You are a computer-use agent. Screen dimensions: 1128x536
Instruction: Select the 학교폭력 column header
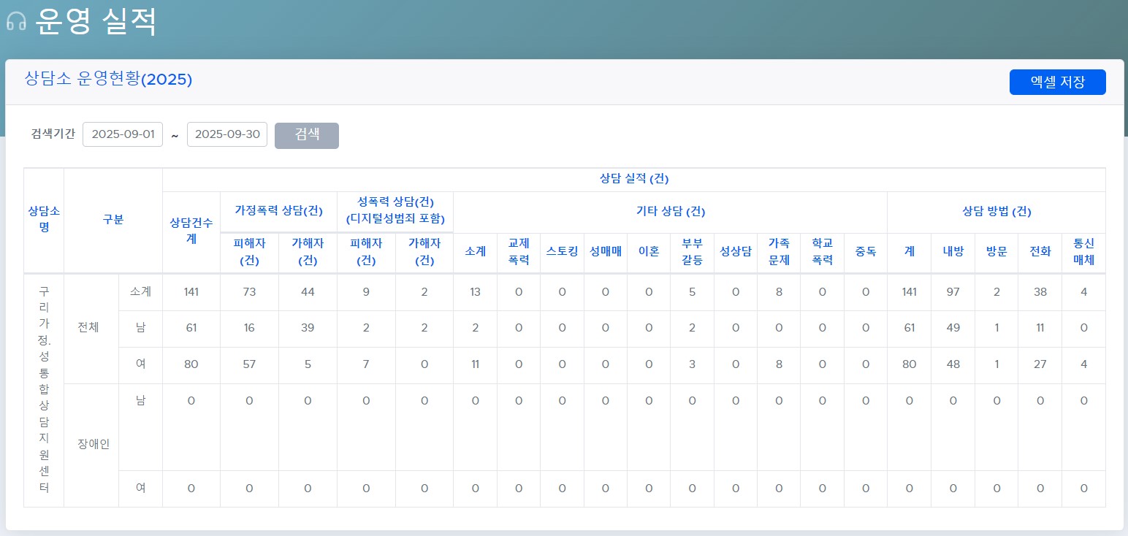(x=822, y=251)
